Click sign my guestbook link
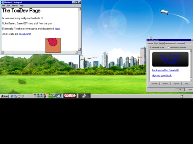Viewport: 193px width, 144px height. [162, 75]
